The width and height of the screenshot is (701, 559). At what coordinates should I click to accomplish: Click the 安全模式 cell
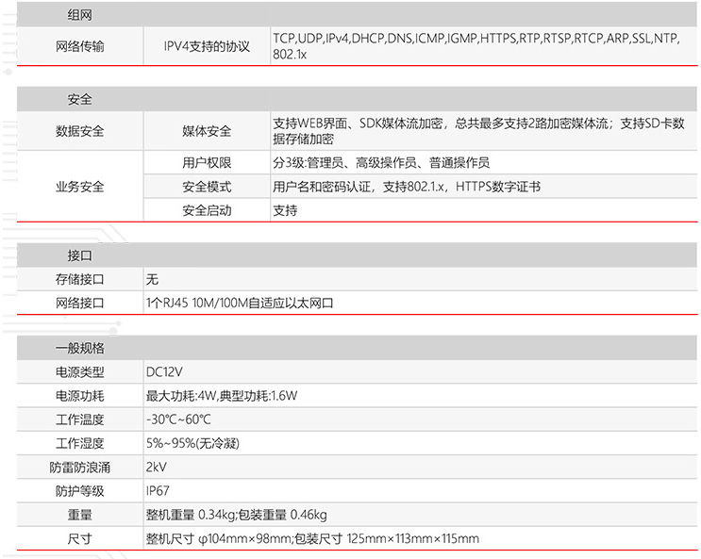point(207,187)
